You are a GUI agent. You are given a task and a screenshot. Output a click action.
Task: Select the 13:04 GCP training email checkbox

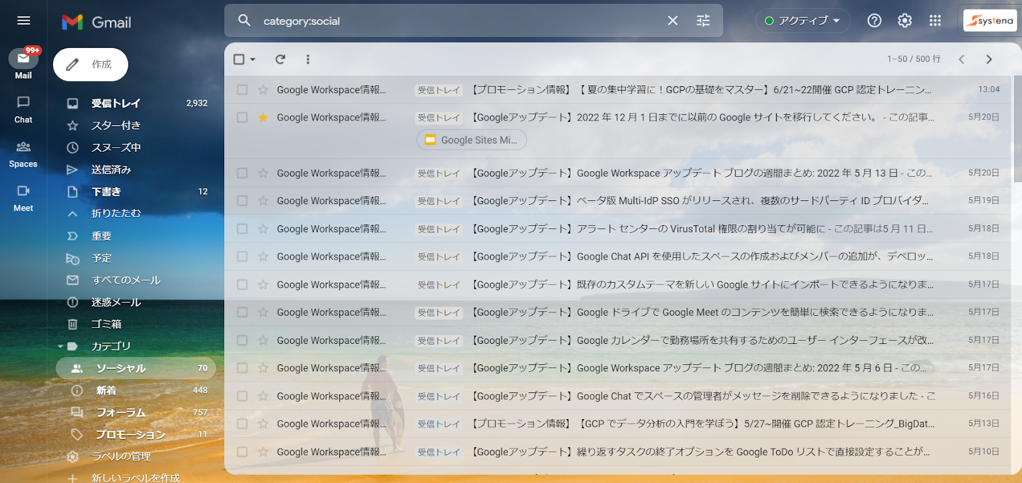tap(242, 90)
